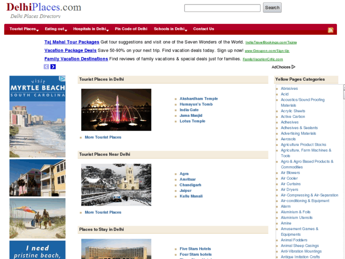Go to DelhiPlaces.com home logo
Screen dimensions: 345x259
[44, 7]
